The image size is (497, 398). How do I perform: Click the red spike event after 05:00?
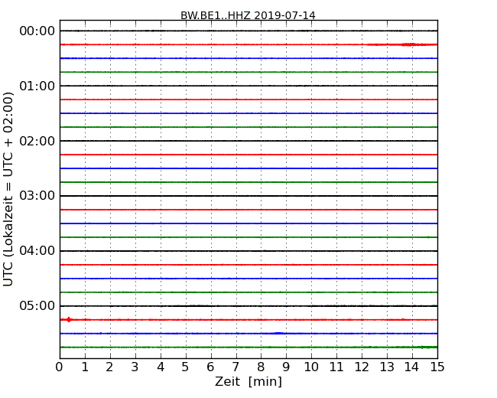(x=69, y=320)
